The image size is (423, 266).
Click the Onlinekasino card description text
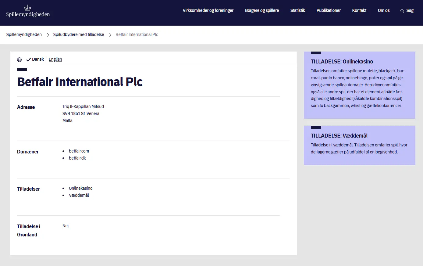tap(358, 88)
